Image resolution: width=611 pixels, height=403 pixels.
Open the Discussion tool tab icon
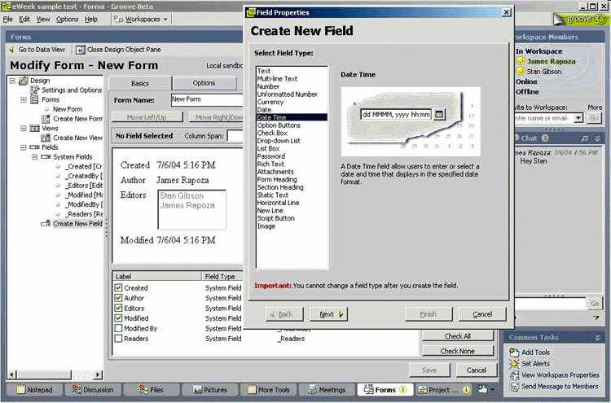[x=77, y=389]
